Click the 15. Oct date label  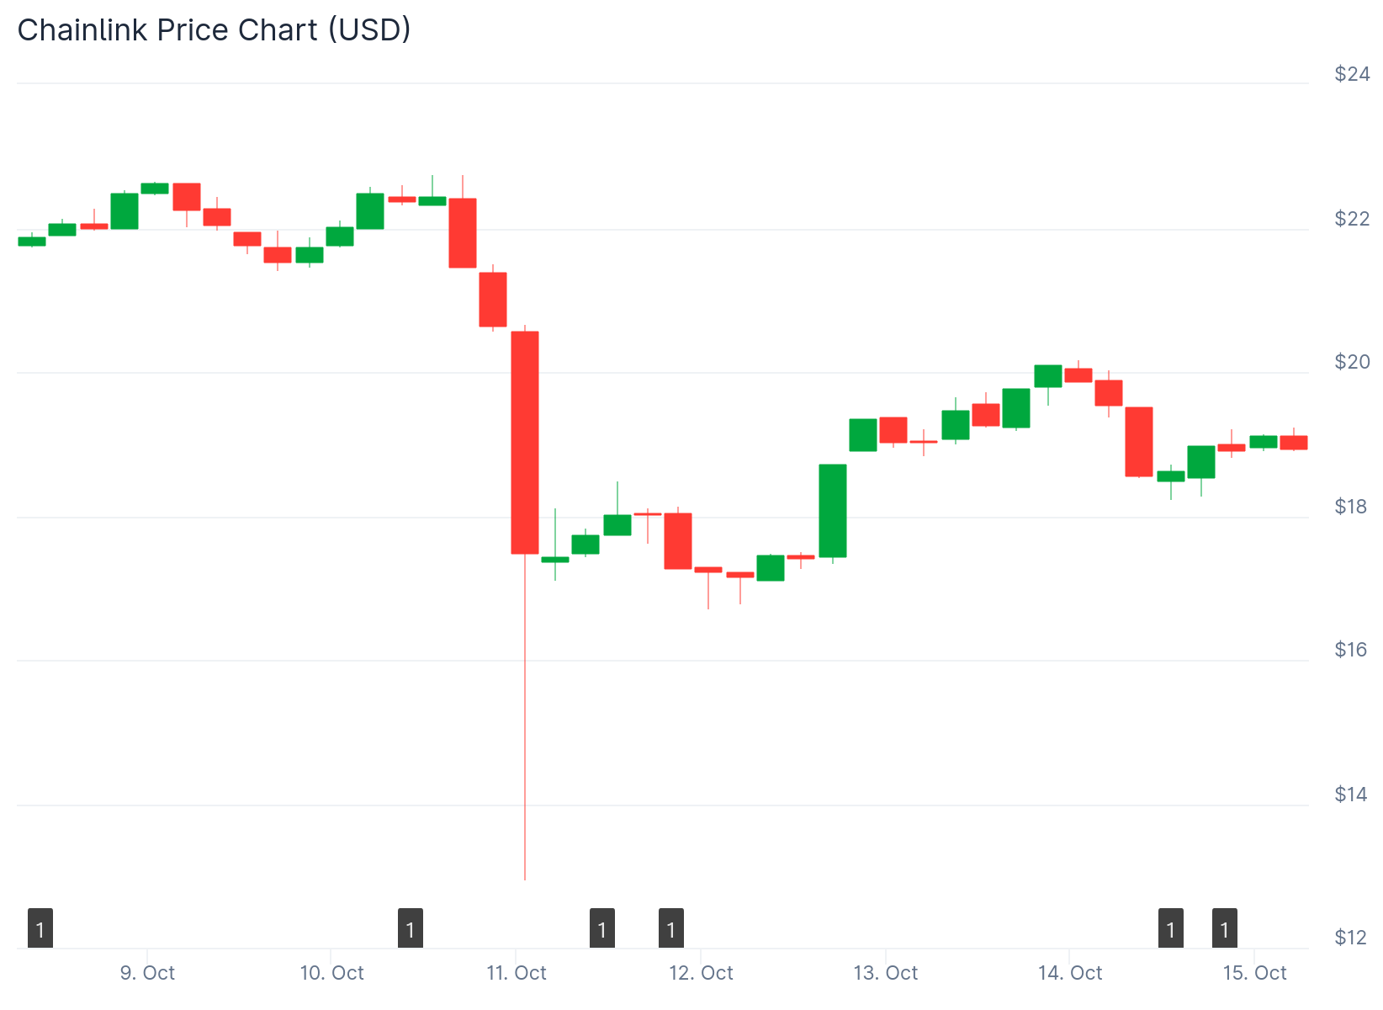point(1254,973)
